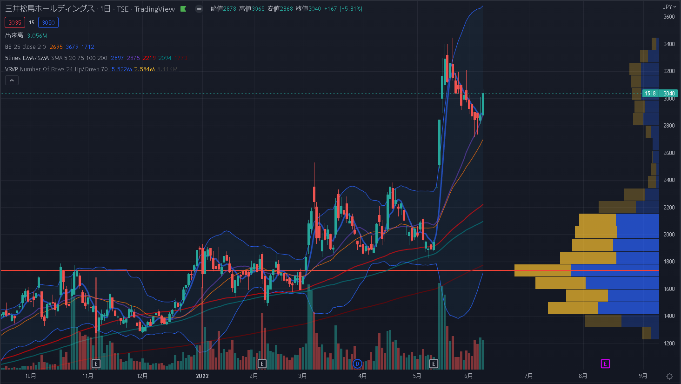This screenshot has width=681, height=384.
Task: Click VRVP down volume 2.584M
Action: tap(144, 69)
